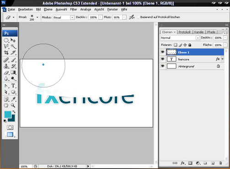The height and width of the screenshot is (169, 230).
Task: Open the Filter menu
Action: [x=74, y=10]
